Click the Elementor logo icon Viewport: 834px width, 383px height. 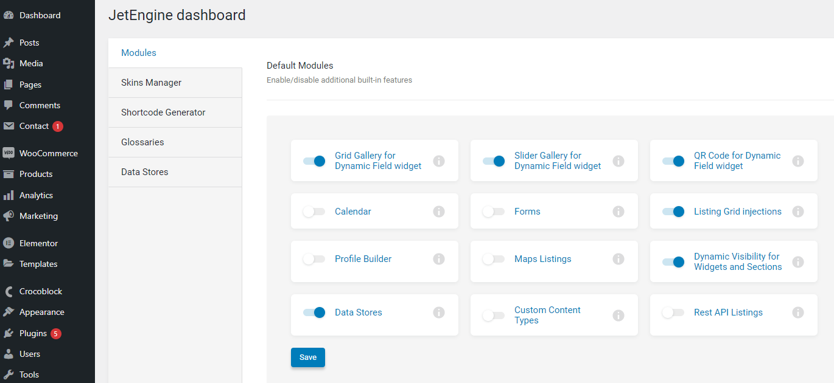click(9, 243)
